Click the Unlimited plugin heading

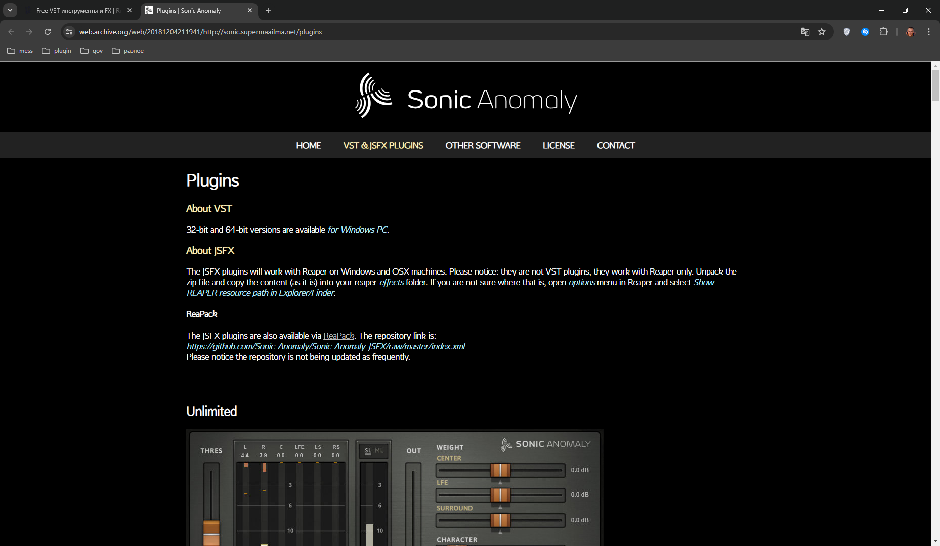click(x=211, y=412)
